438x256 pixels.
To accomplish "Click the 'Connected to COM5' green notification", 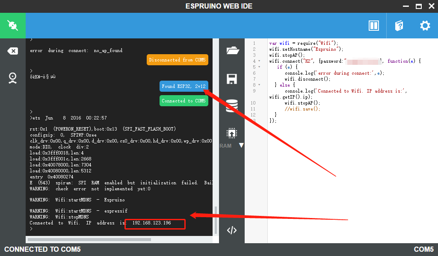I will tap(184, 101).
